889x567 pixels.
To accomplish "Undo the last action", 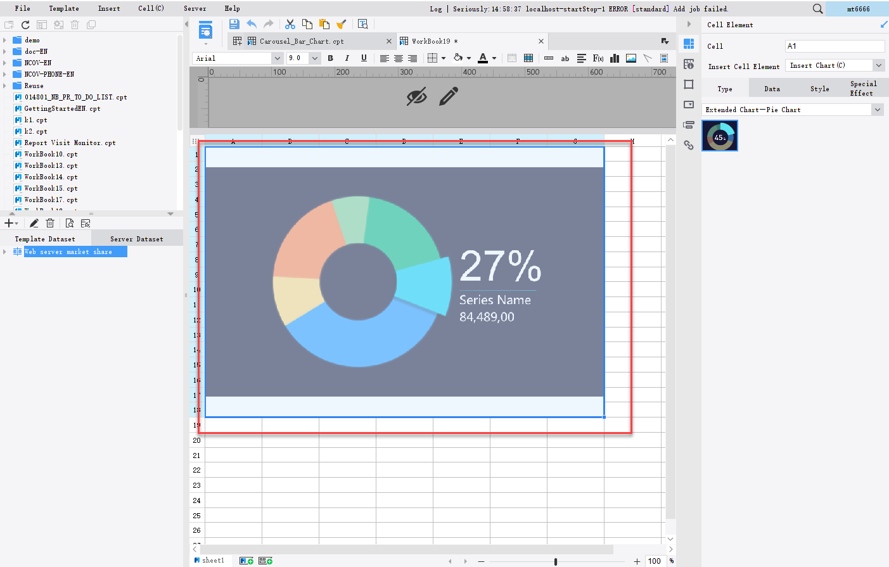I will pyautogui.click(x=252, y=23).
